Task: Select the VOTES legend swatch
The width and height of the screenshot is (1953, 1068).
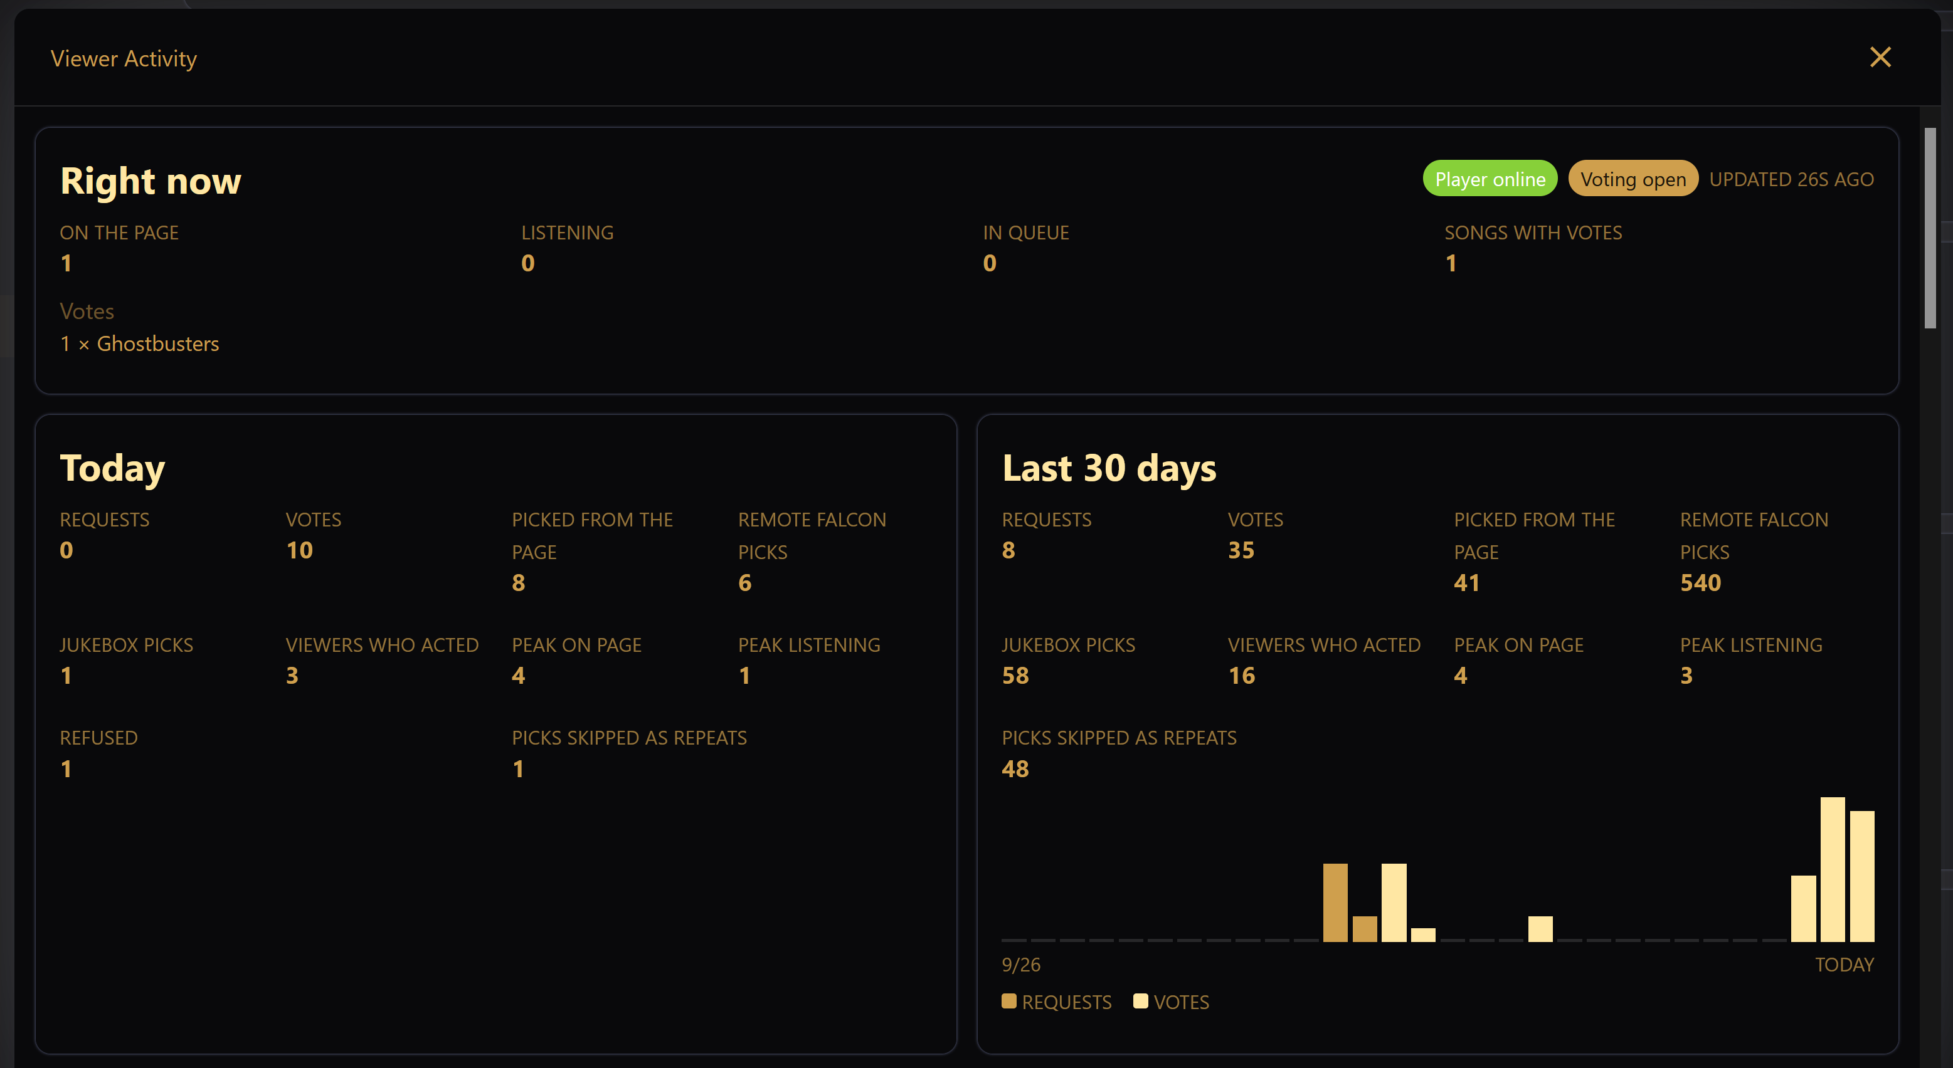Action: 1140,1002
